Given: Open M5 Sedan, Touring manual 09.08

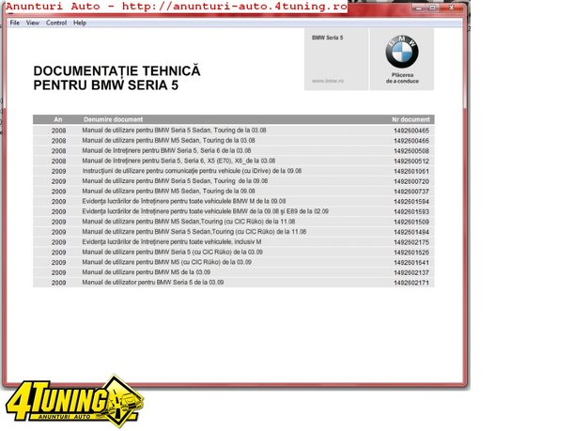Looking at the screenshot, I should point(168,191).
